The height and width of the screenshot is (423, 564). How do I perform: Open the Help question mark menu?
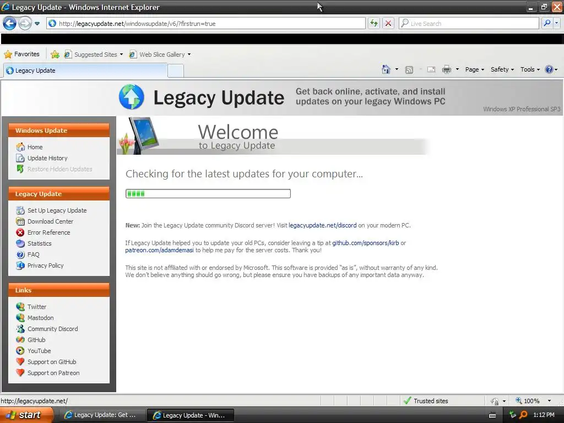click(x=551, y=69)
